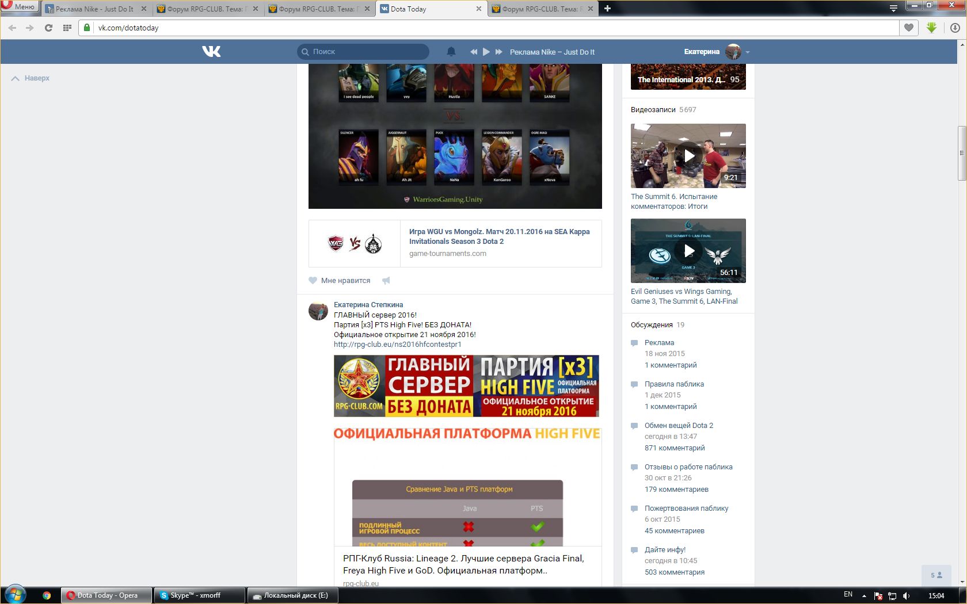The image size is (967, 604).
Task: Open a new tab with the plus button
Action: coord(607,9)
